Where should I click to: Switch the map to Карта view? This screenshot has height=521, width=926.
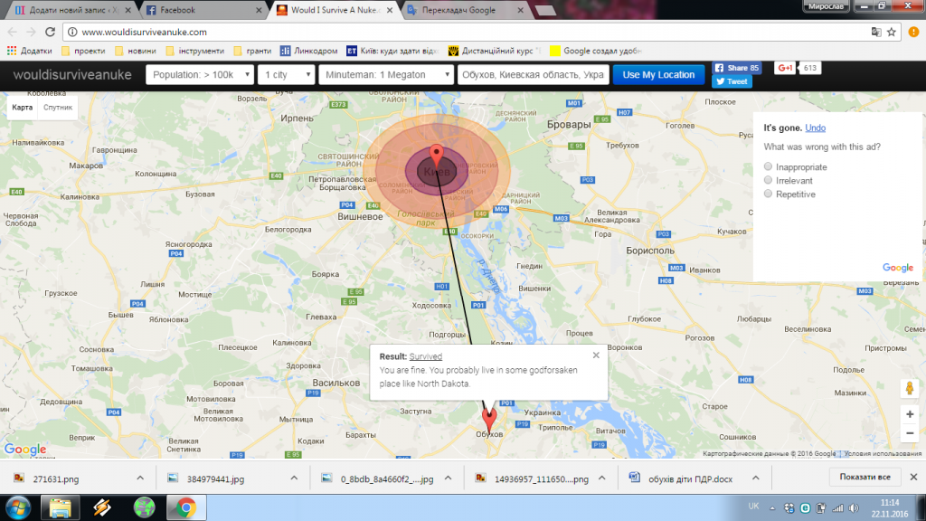(23, 108)
